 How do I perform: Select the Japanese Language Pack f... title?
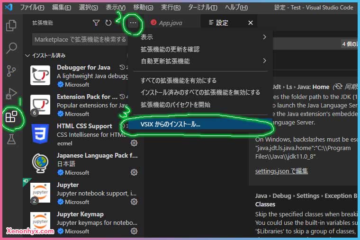pyautogui.click(x=97, y=155)
